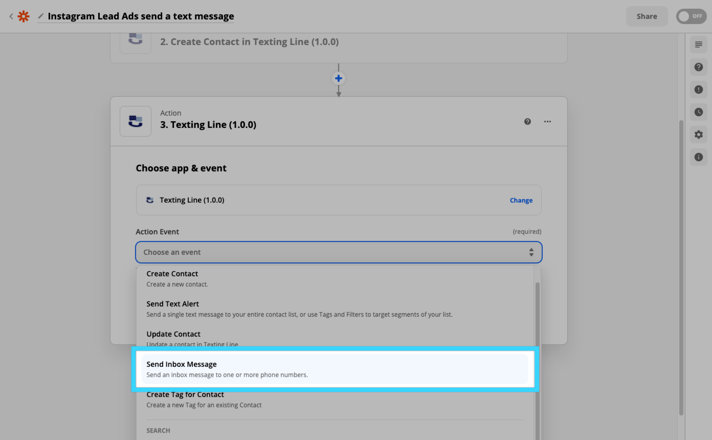Click Change to switch the app
Image resolution: width=712 pixels, height=440 pixels.
point(521,200)
